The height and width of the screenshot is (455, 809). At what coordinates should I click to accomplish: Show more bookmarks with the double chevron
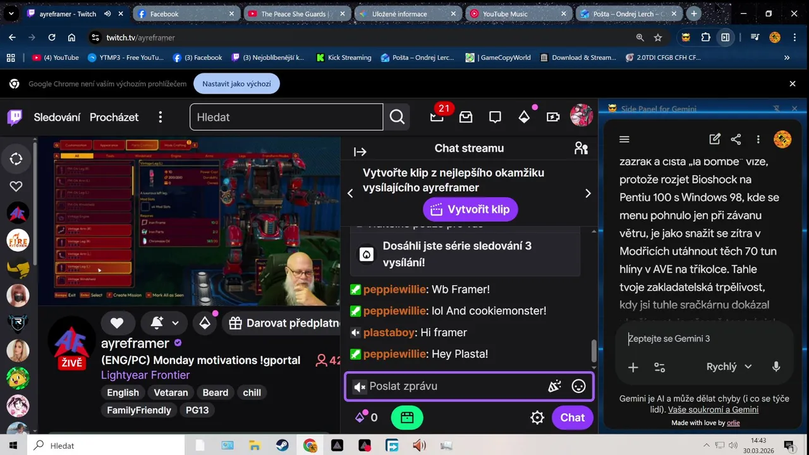pos(787,58)
